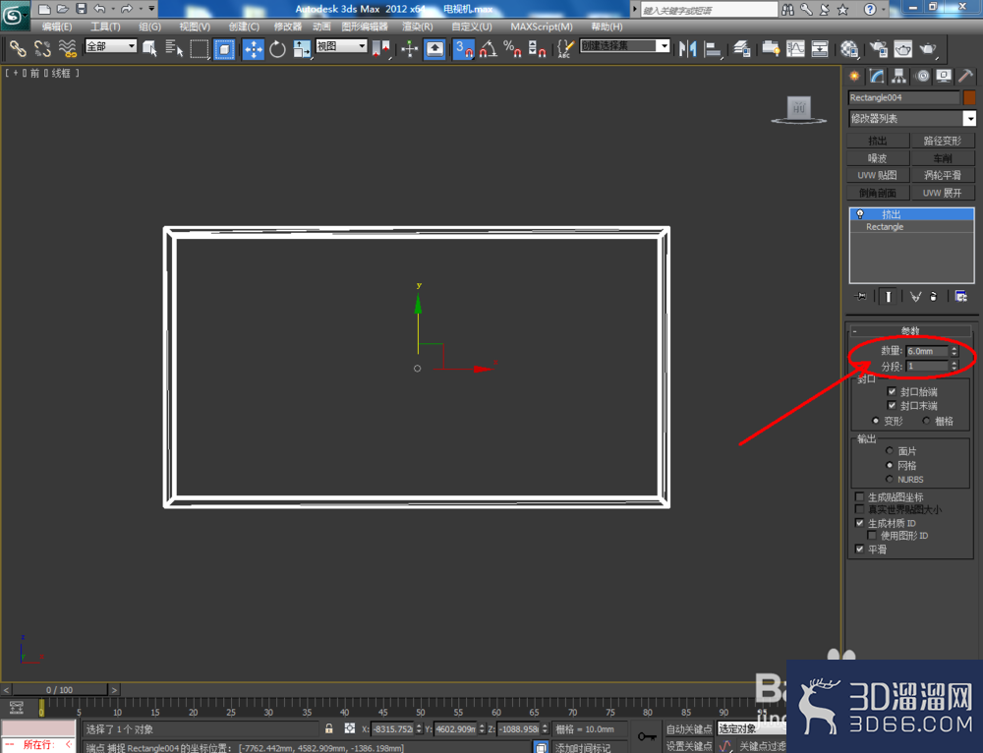
Task: Open the Material Editor
Action: 849,49
